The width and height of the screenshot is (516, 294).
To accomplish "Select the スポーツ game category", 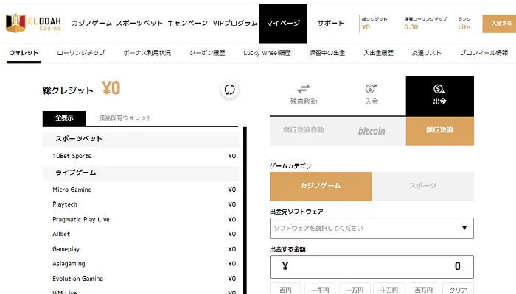I will (x=423, y=186).
